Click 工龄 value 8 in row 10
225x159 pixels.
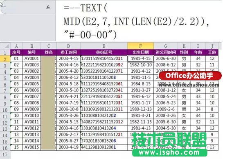[212, 109]
